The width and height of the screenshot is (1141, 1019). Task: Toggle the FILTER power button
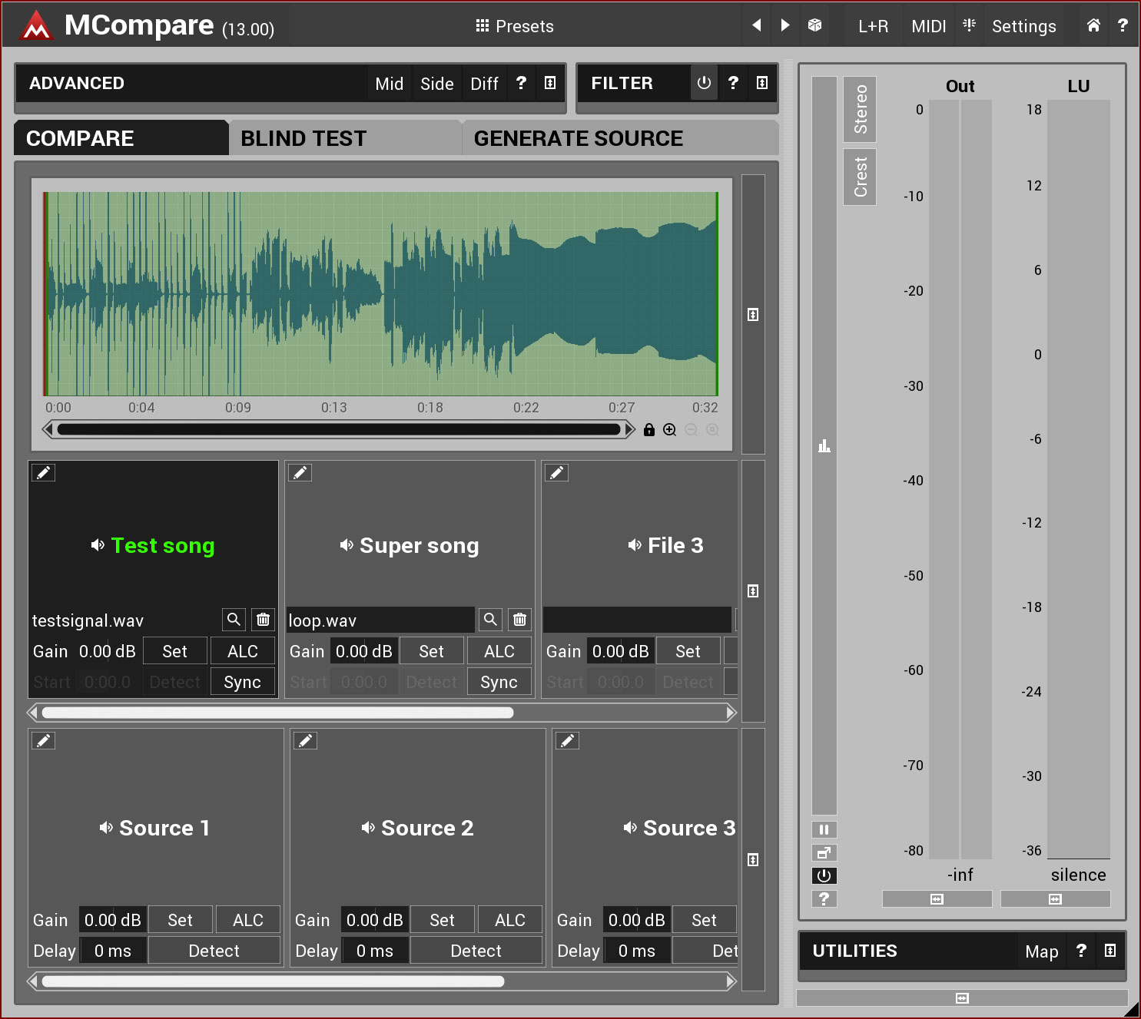coord(704,83)
